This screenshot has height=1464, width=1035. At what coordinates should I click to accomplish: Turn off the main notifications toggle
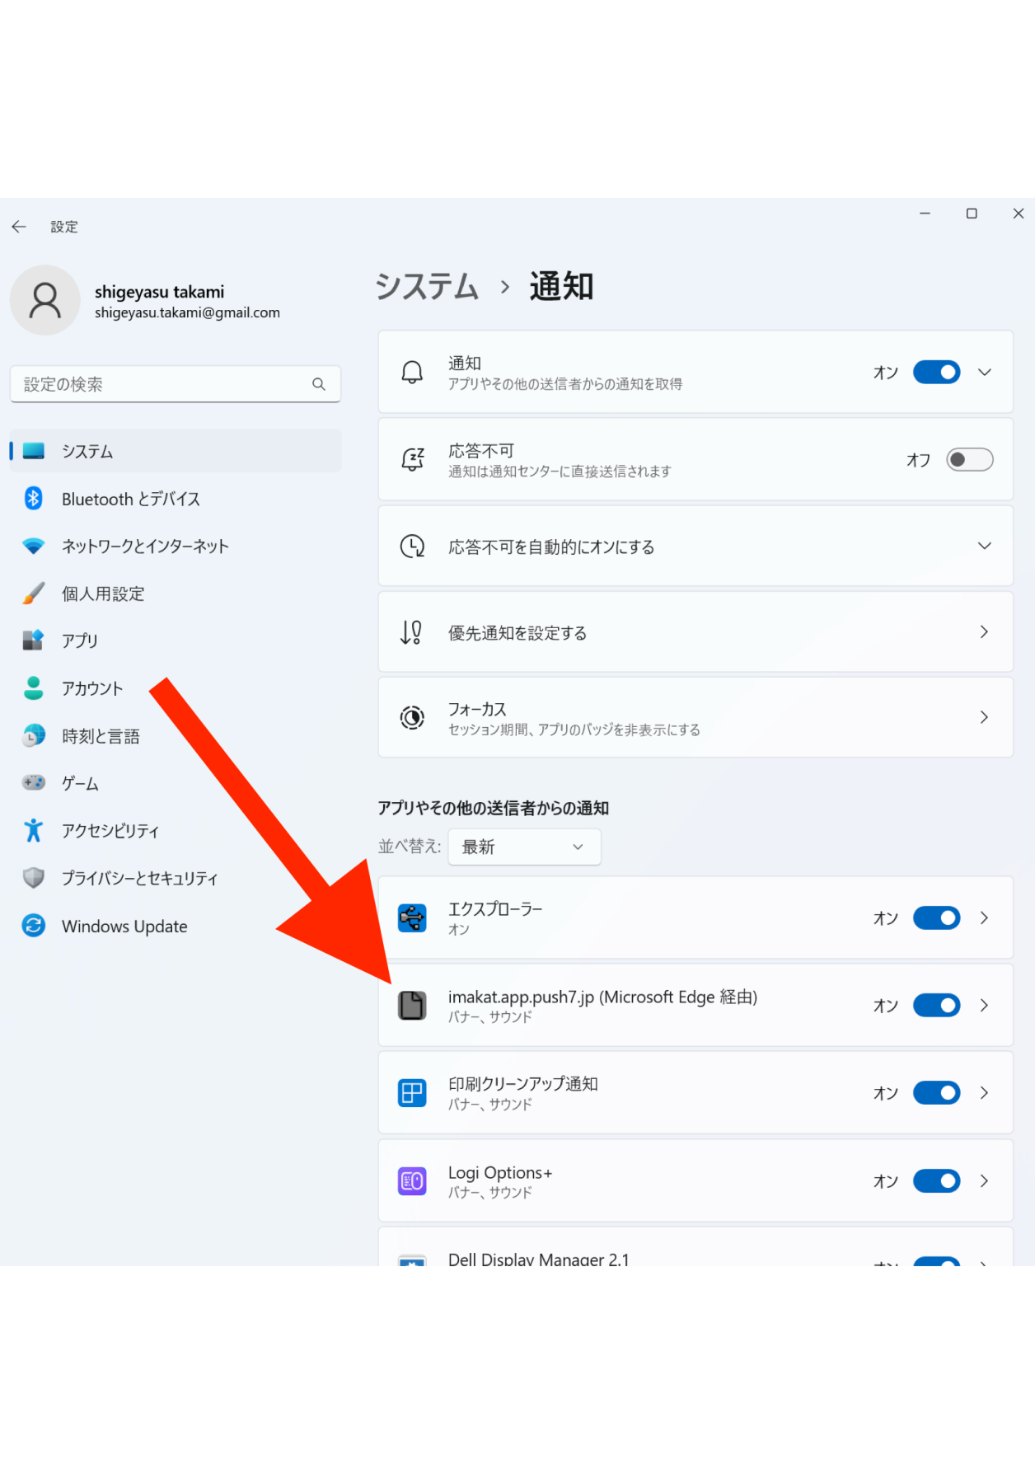pos(936,373)
